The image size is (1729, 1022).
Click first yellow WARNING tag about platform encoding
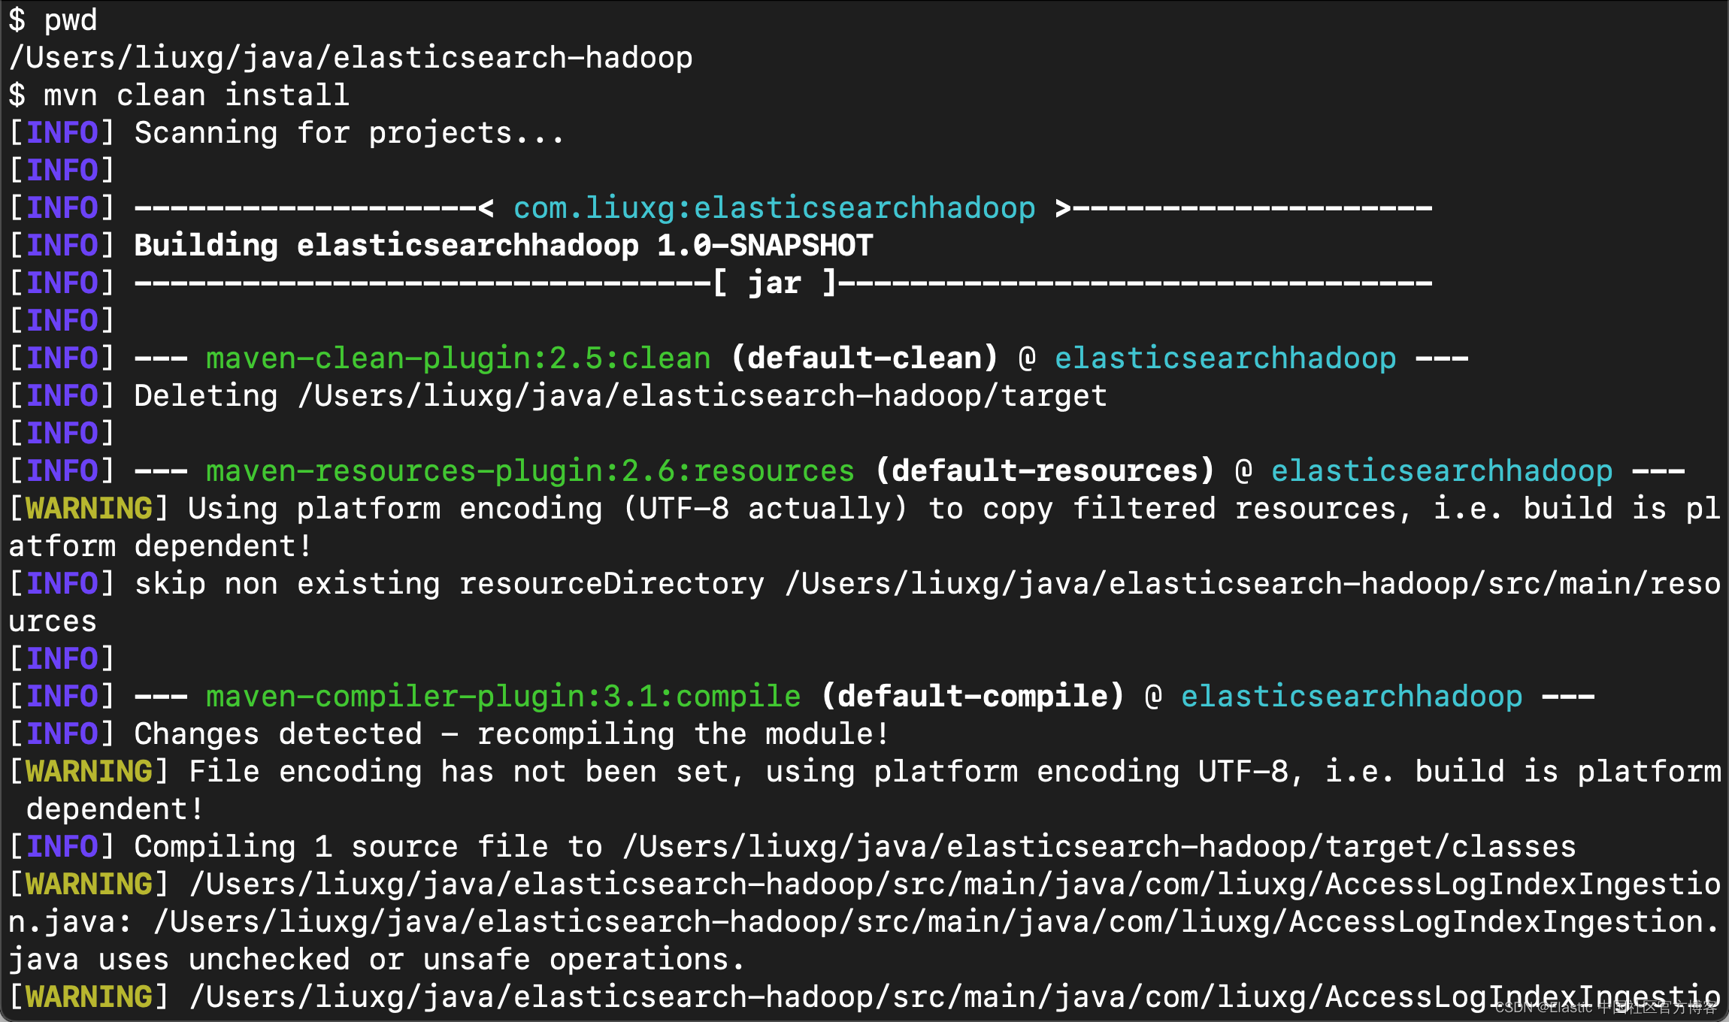[x=89, y=509]
